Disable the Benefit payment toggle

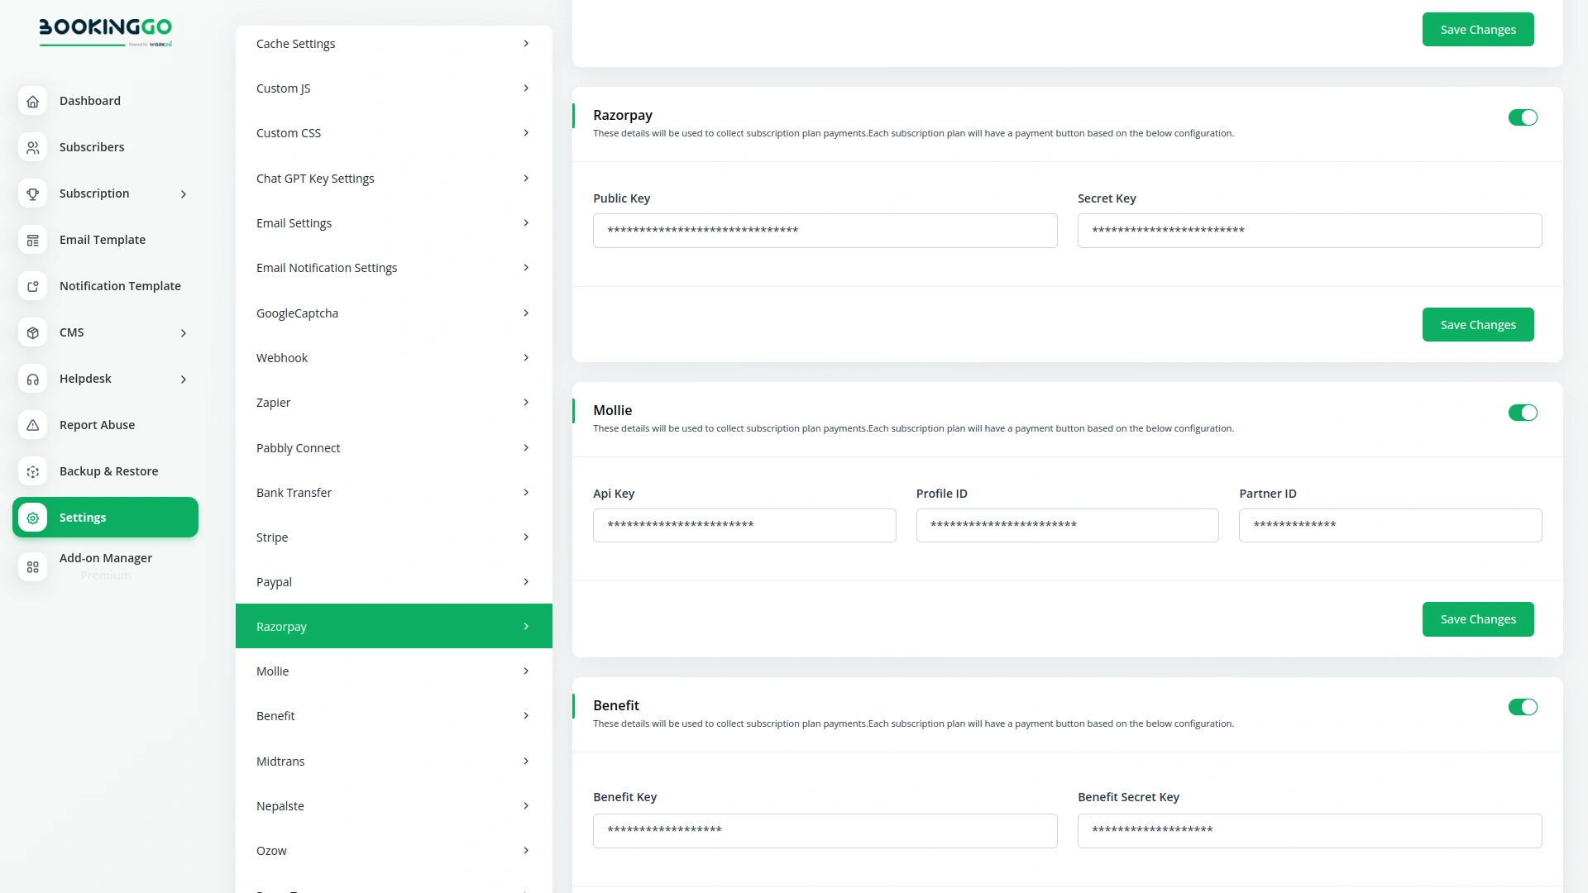coord(1523,707)
